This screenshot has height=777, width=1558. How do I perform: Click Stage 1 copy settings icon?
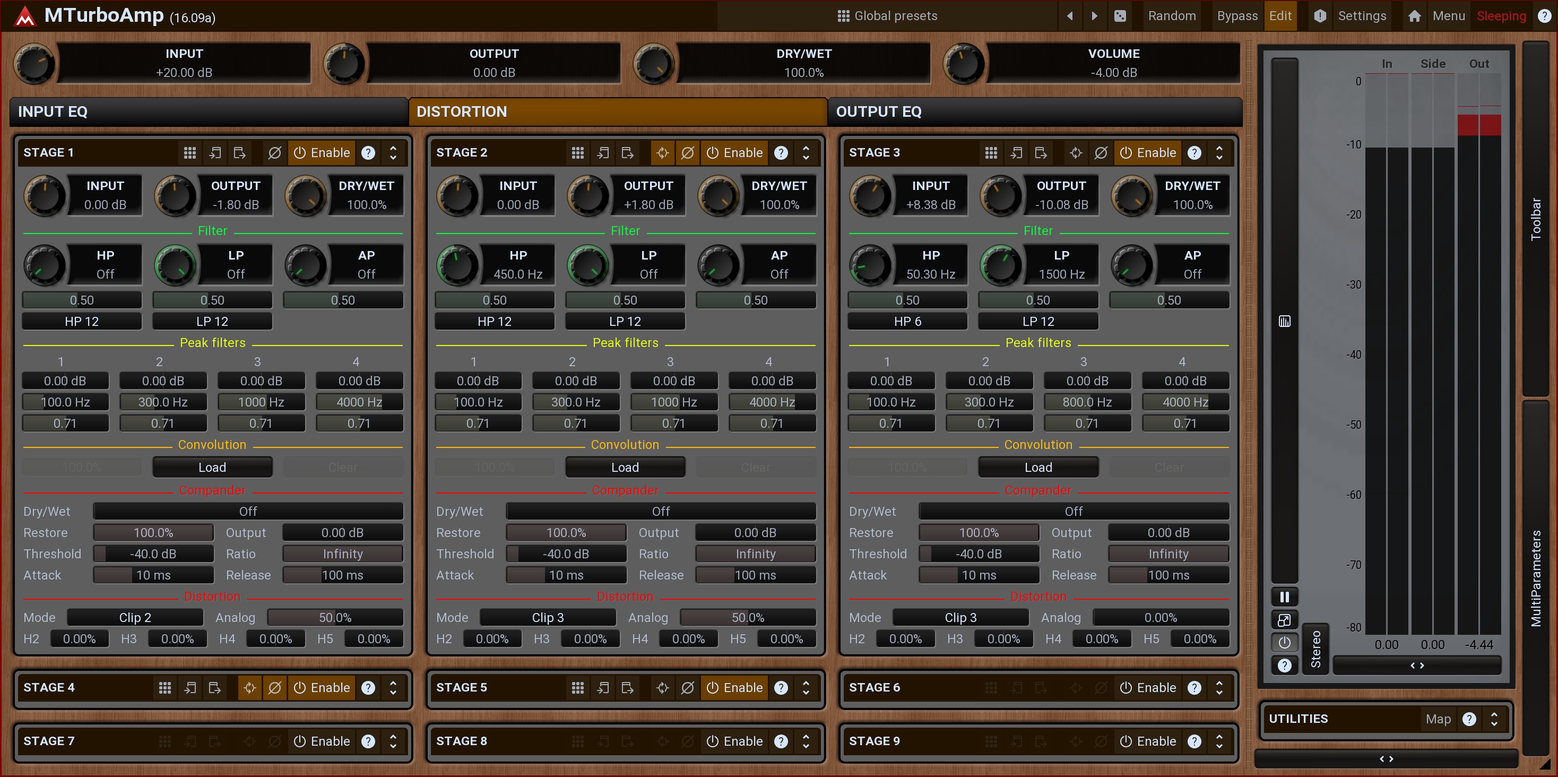pos(215,153)
